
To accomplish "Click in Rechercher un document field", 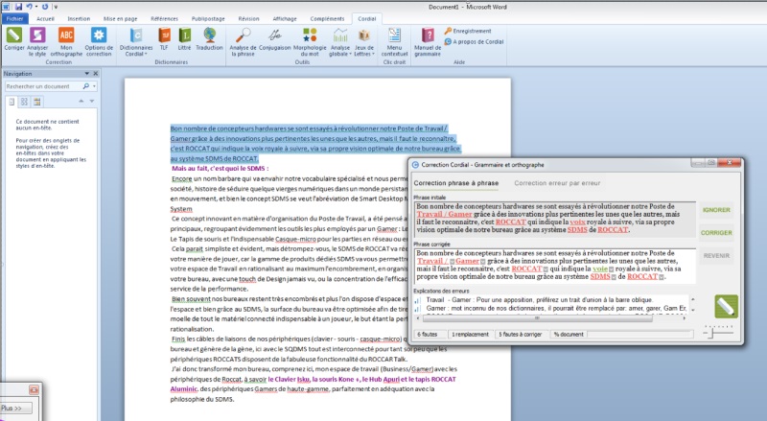I will [43, 86].
